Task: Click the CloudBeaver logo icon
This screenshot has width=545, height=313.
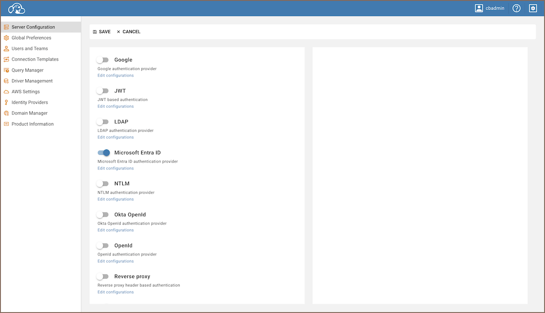Action: click(x=17, y=8)
